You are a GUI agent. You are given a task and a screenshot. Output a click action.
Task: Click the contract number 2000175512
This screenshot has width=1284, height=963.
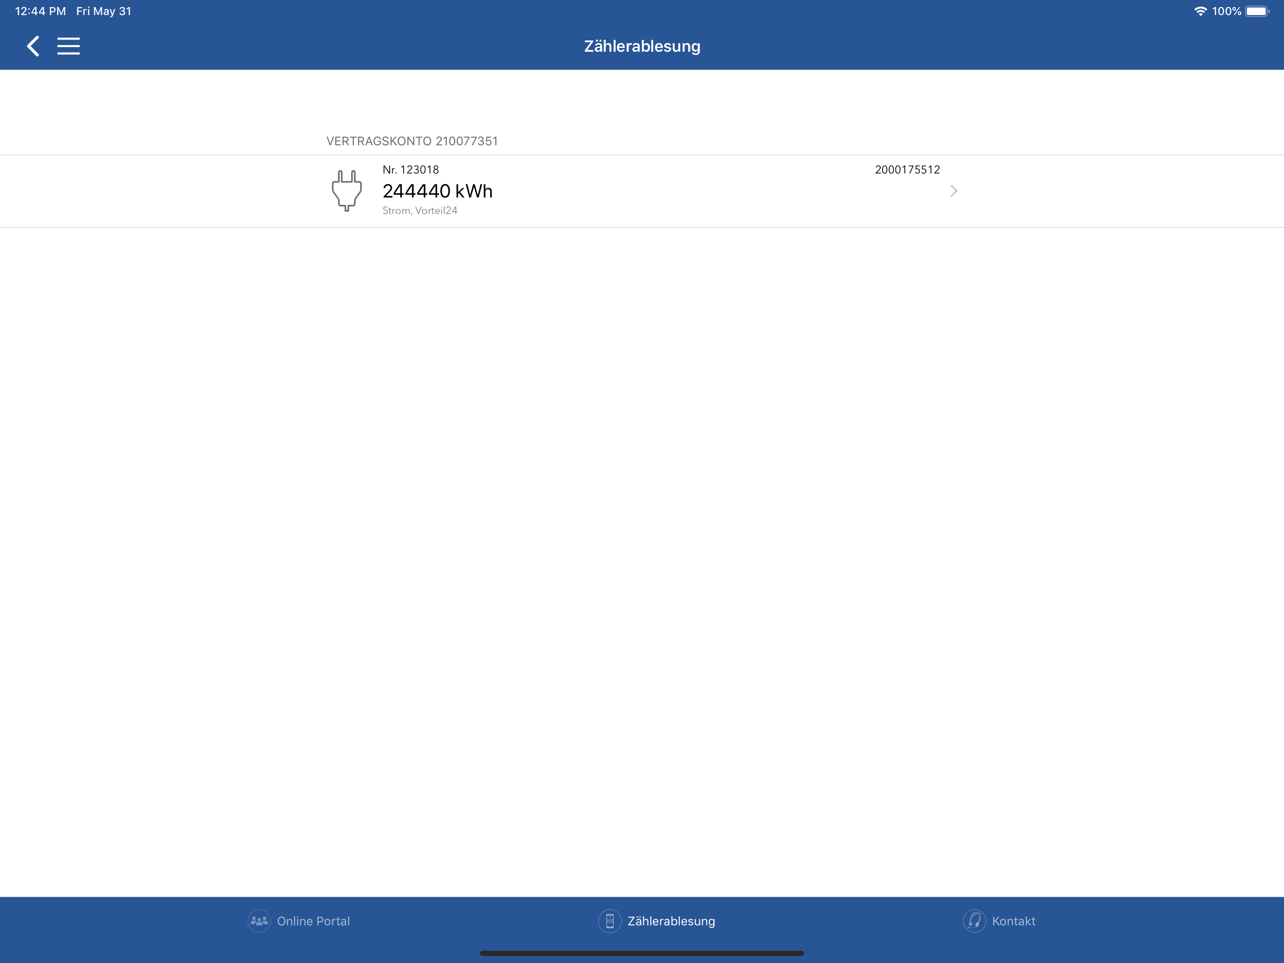coord(907,170)
